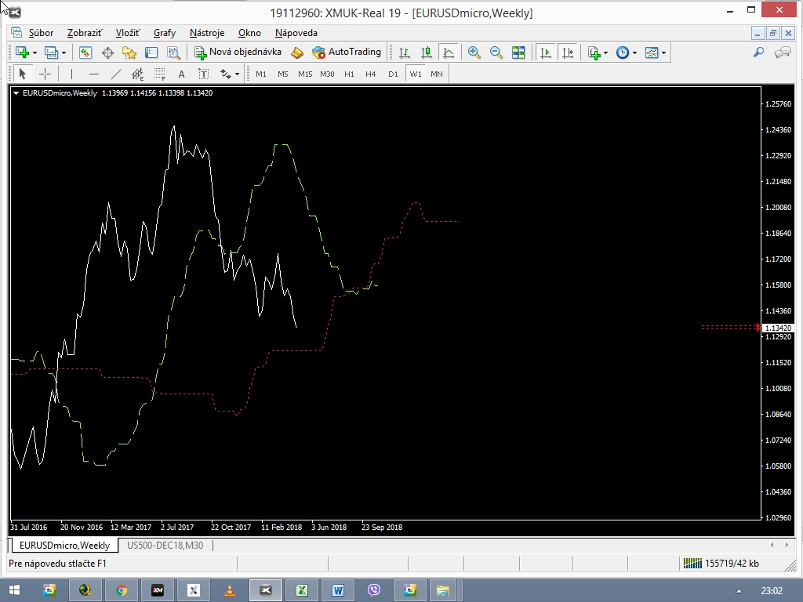This screenshot has width=803, height=602.
Task: Open the Nápoveda menu
Action: [x=296, y=33]
